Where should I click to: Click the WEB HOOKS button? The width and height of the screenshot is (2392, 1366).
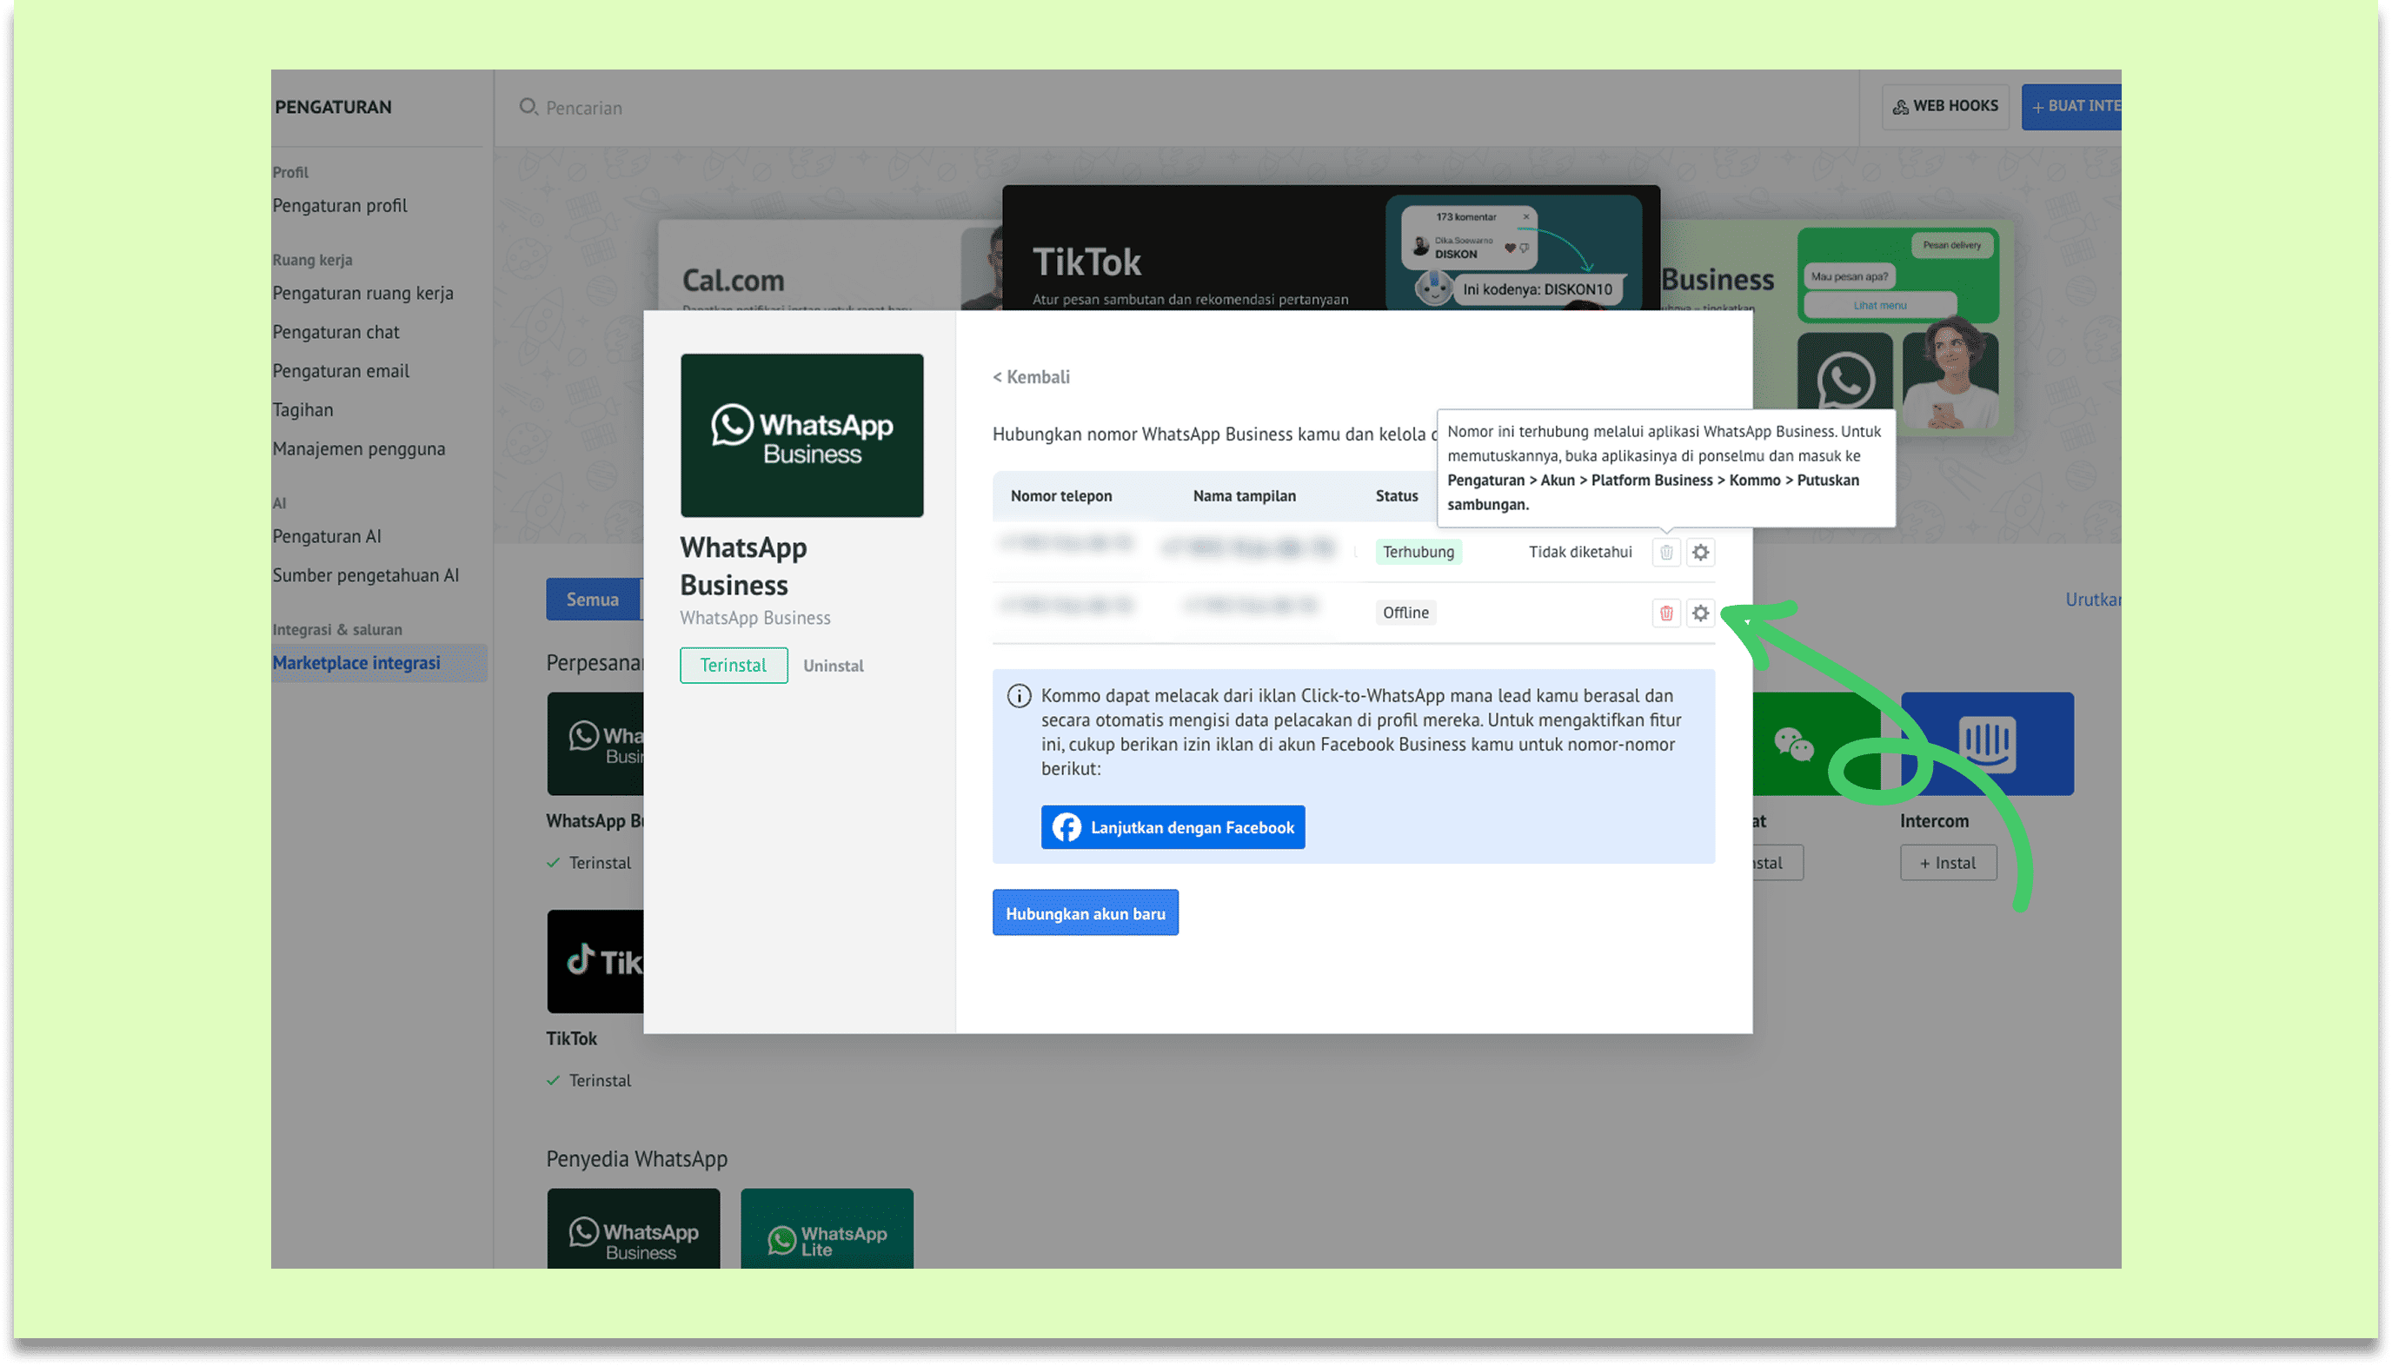(1944, 106)
